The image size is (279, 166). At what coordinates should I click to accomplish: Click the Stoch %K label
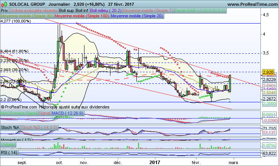point(10,127)
